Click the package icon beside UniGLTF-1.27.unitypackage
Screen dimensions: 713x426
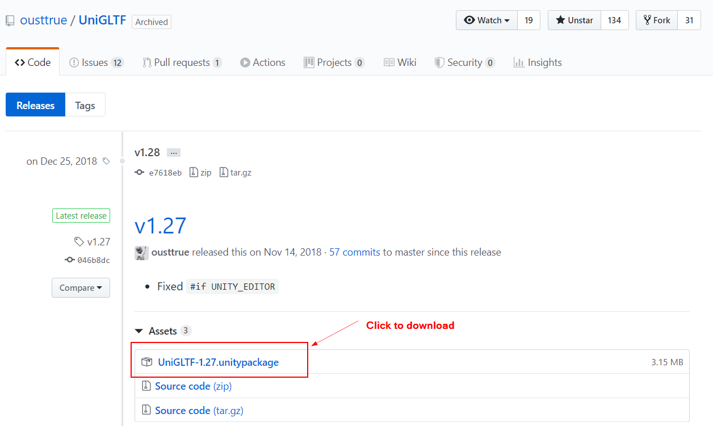147,362
